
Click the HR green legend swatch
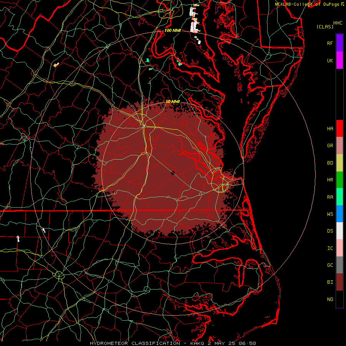click(339, 180)
